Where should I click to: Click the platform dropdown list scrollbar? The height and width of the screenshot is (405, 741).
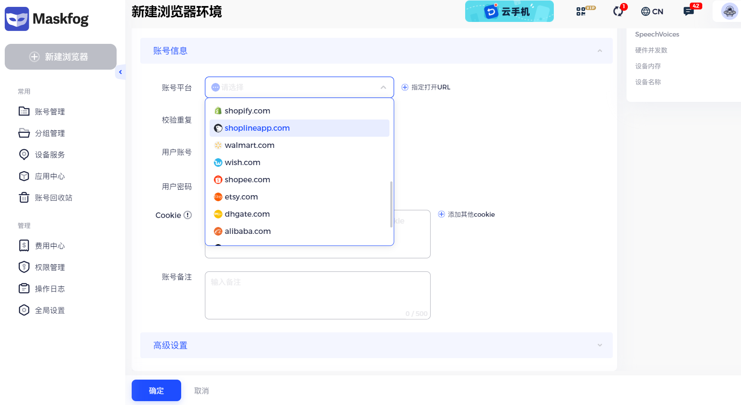tap(391, 204)
